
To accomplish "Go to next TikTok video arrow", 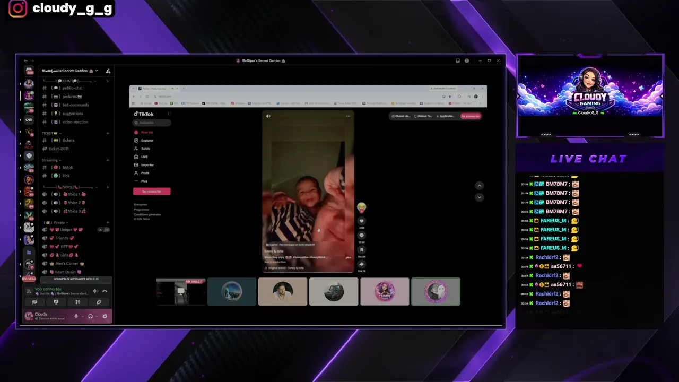I will 479,197.
